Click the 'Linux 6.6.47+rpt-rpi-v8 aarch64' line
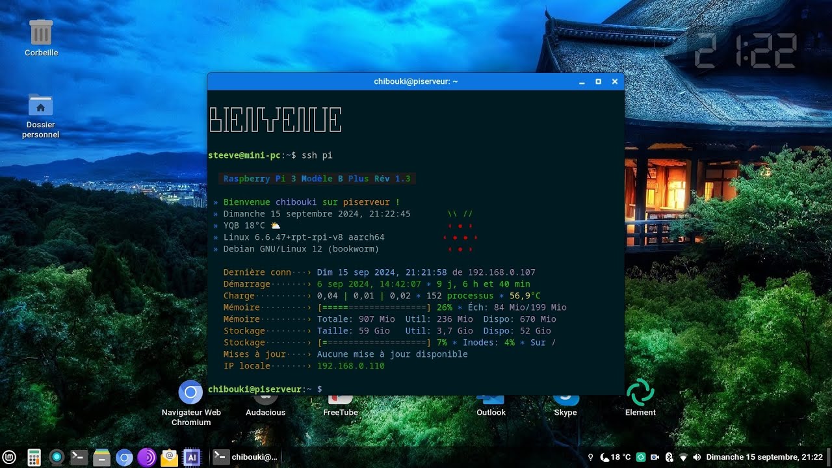The width and height of the screenshot is (832, 468). (304, 237)
